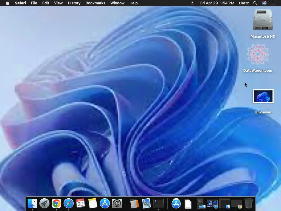Open the Help menu
Image resolution: width=281 pixels, height=211 pixels.
click(x=134, y=3)
